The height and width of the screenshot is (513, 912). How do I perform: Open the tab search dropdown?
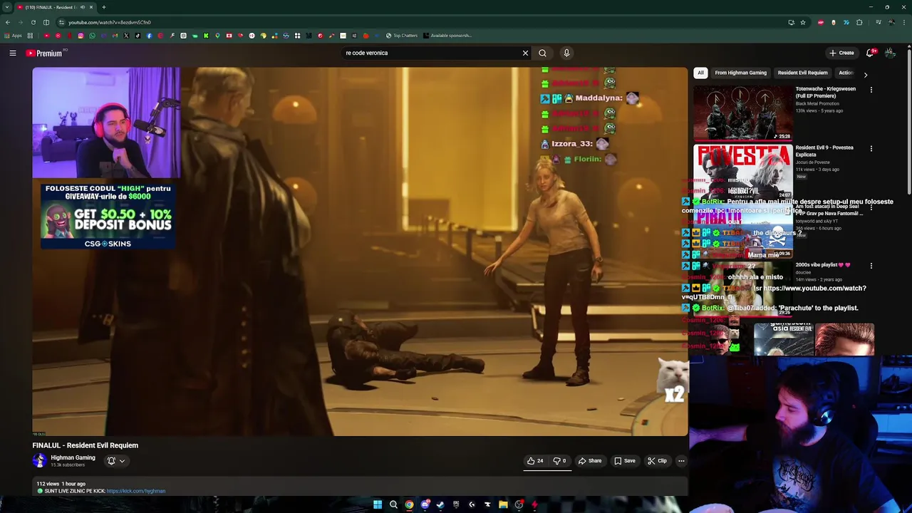[7, 7]
